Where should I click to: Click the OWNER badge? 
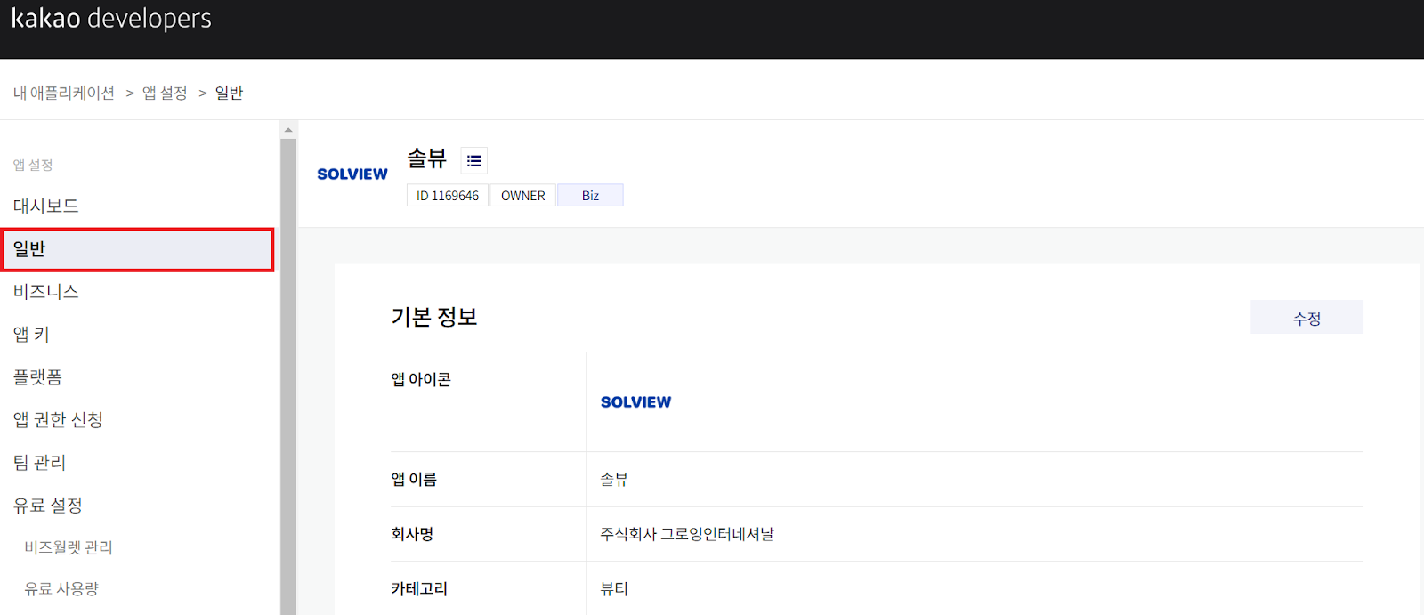click(523, 196)
